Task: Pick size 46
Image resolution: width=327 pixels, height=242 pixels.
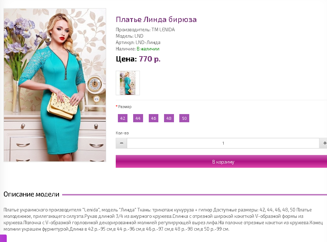Action: [x=153, y=118]
